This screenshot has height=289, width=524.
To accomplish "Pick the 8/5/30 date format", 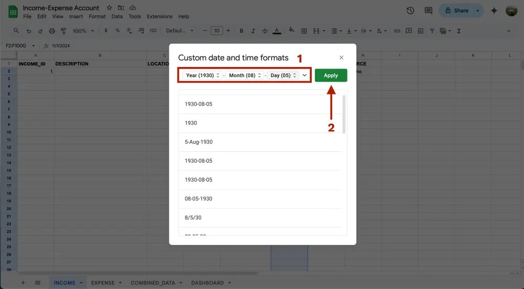I will coord(194,217).
